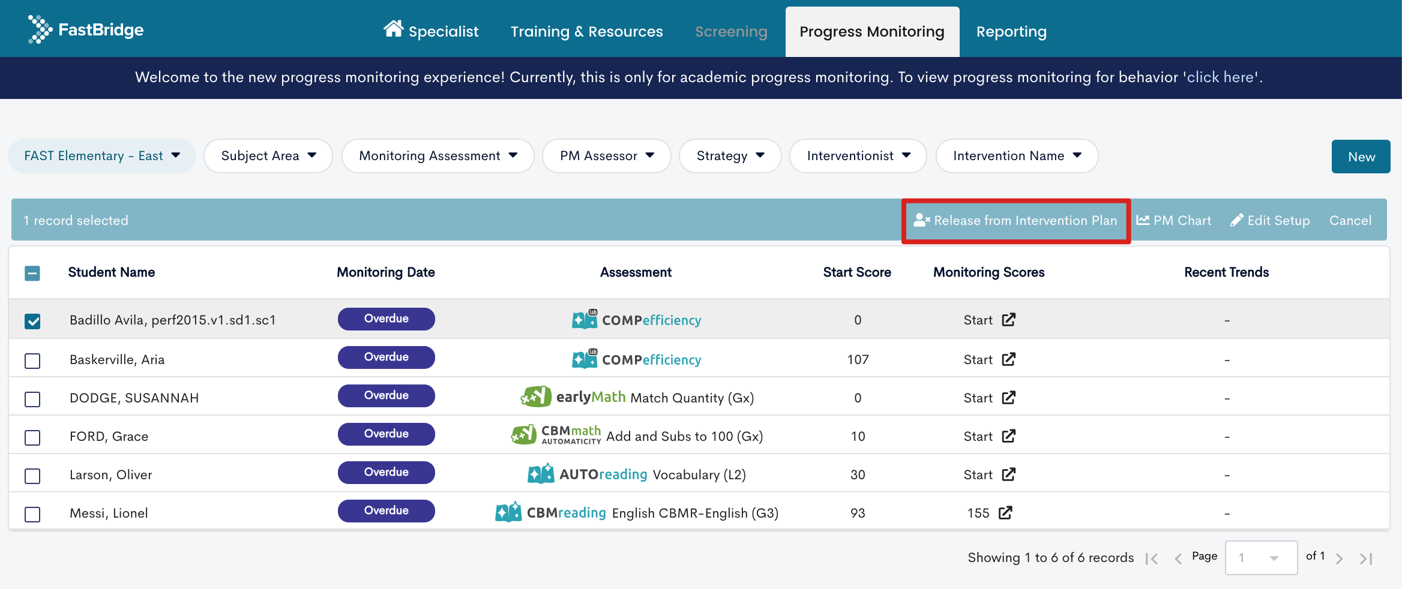Go to the previous page arrow
The height and width of the screenshot is (589, 1402).
(1178, 558)
